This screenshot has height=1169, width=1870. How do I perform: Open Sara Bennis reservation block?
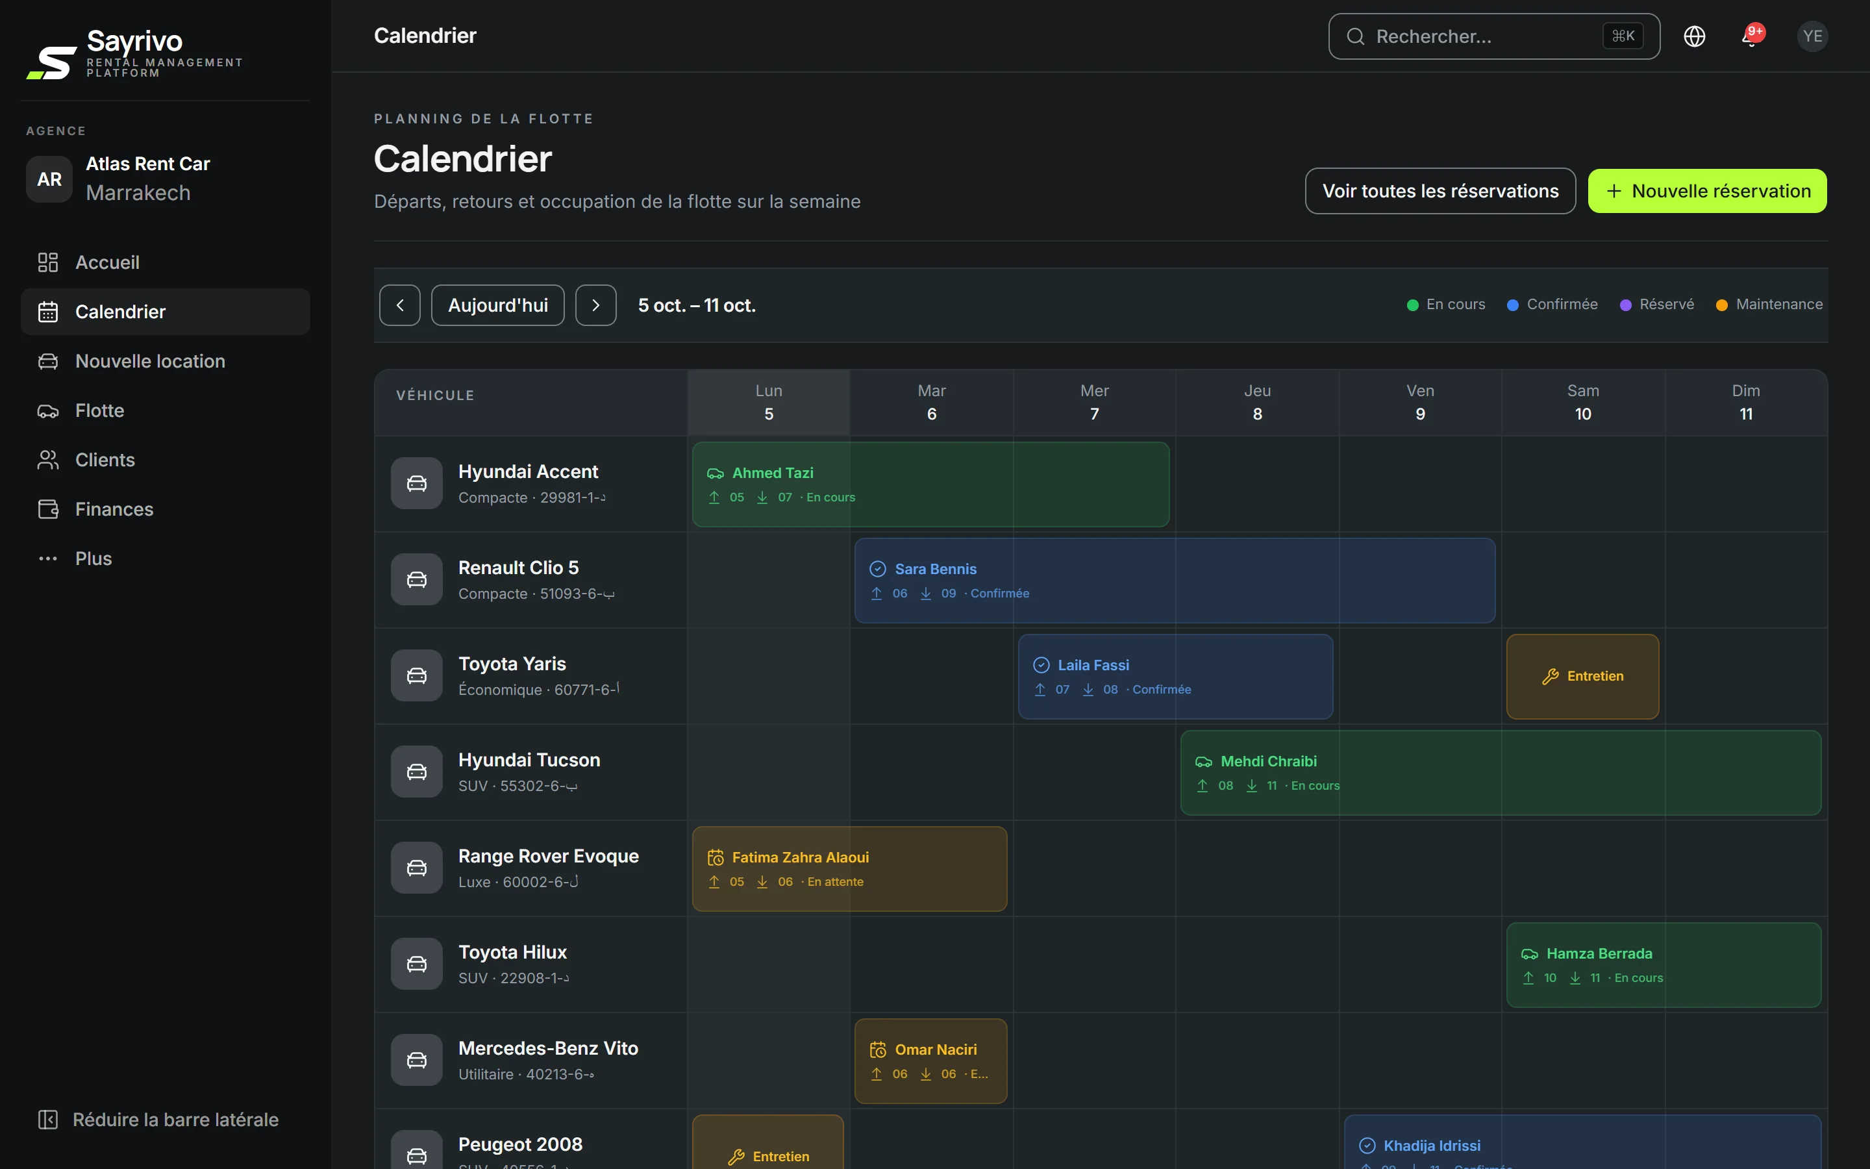pos(1175,581)
